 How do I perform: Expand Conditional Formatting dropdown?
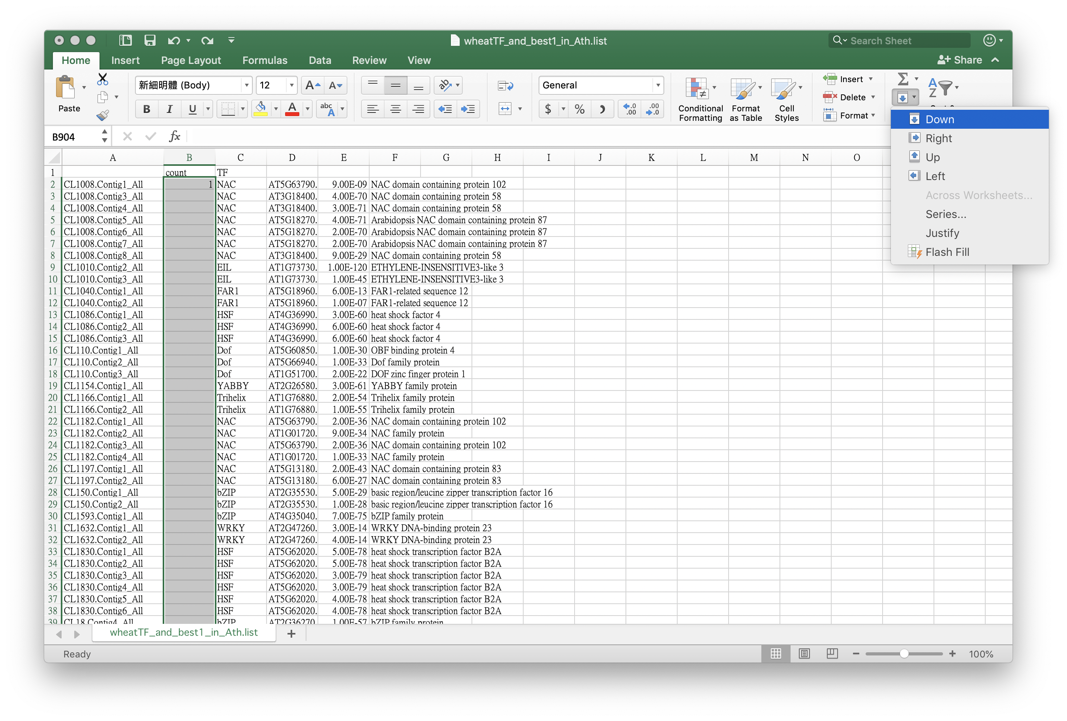pyautogui.click(x=714, y=87)
